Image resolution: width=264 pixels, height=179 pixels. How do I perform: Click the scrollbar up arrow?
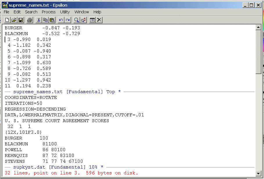258,28
